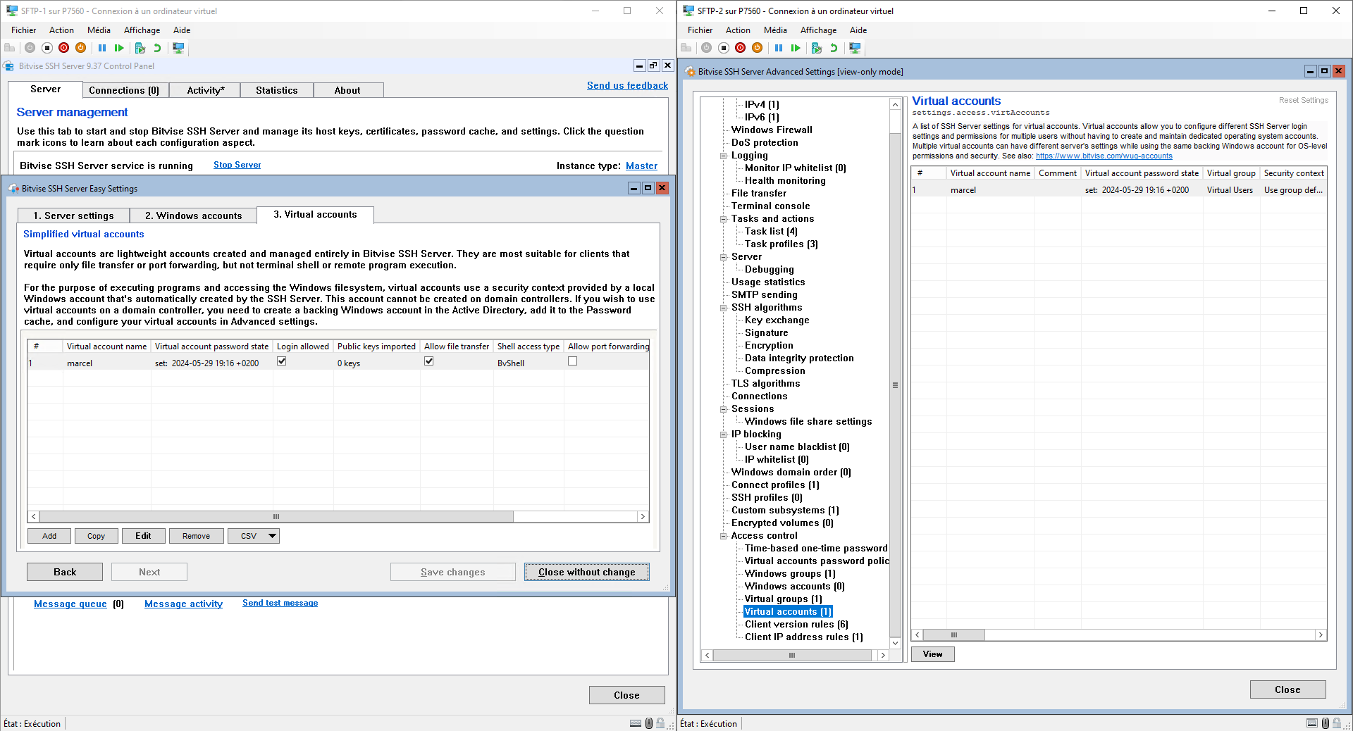Click the Send us feedback link
The image size is (1353, 731).
pyautogui.click(x=627, y=85)
